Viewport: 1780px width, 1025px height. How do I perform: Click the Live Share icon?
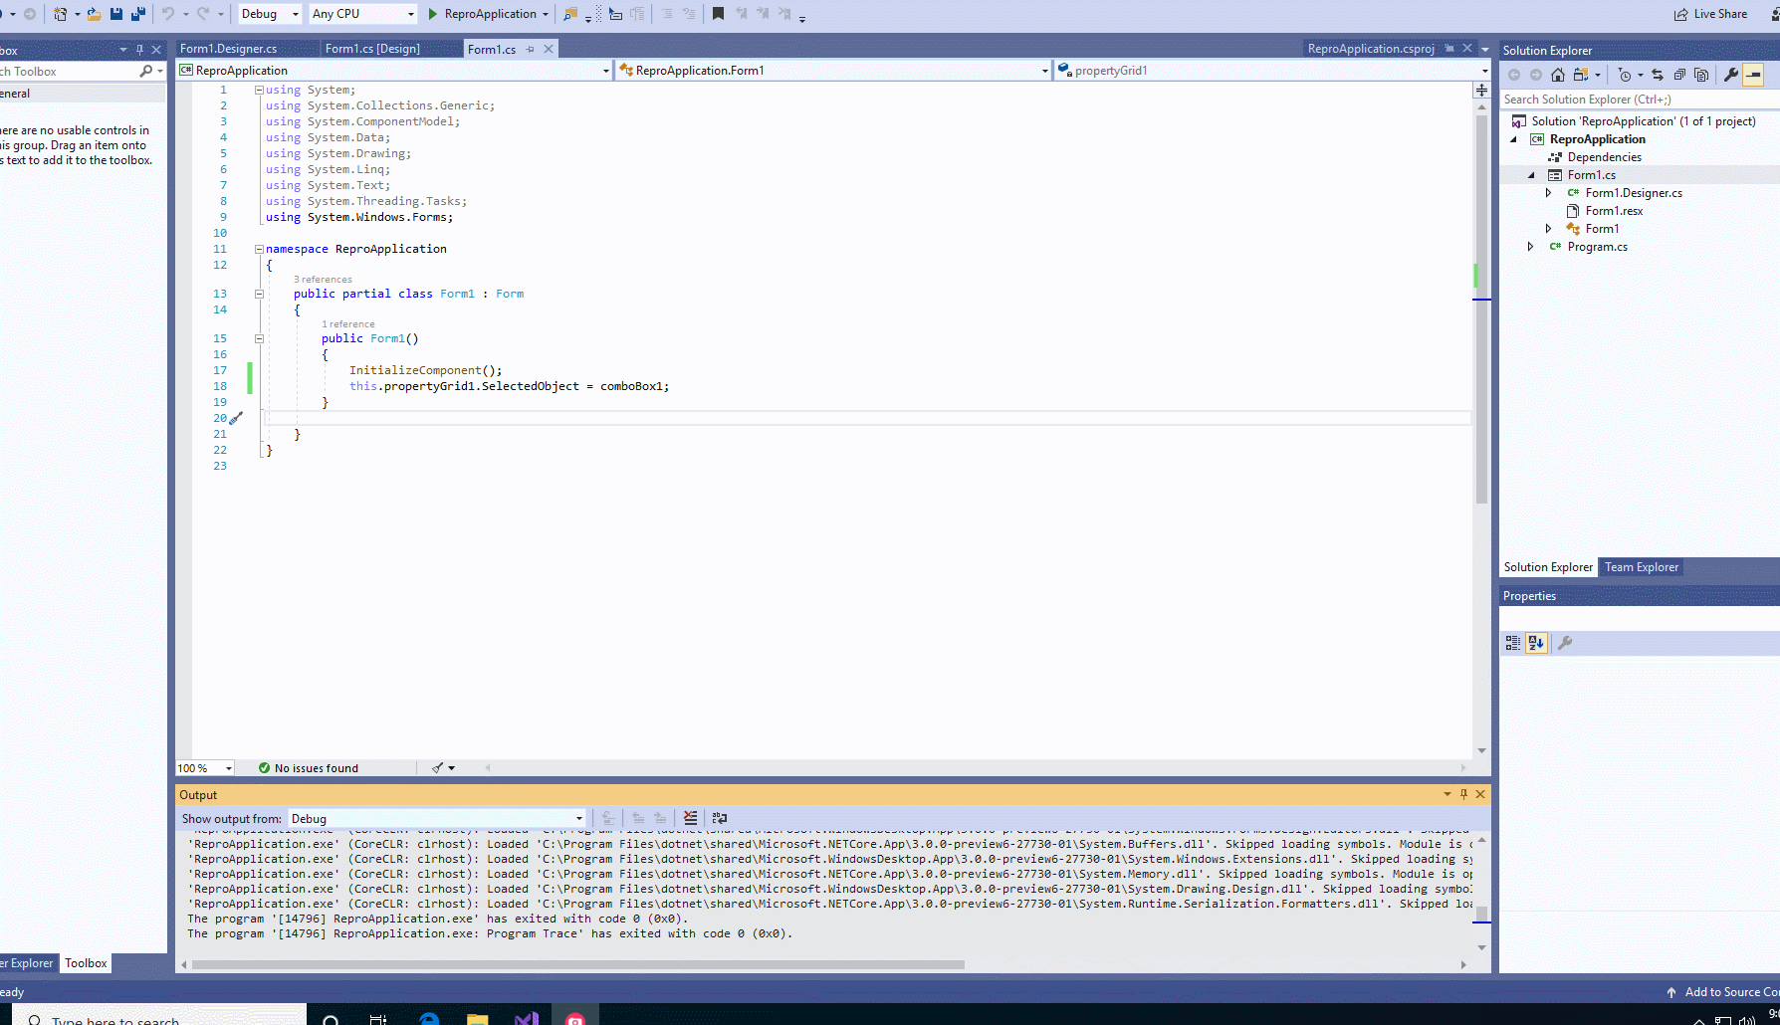[x=1681, y=14]
